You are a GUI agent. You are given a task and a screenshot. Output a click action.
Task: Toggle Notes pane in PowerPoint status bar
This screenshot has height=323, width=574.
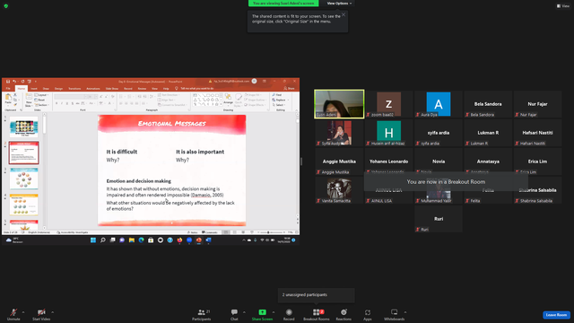click(x=193, y=232)
